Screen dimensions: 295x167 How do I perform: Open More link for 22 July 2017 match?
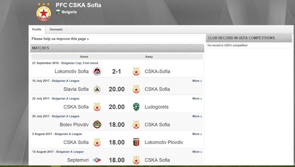point(197,99)
